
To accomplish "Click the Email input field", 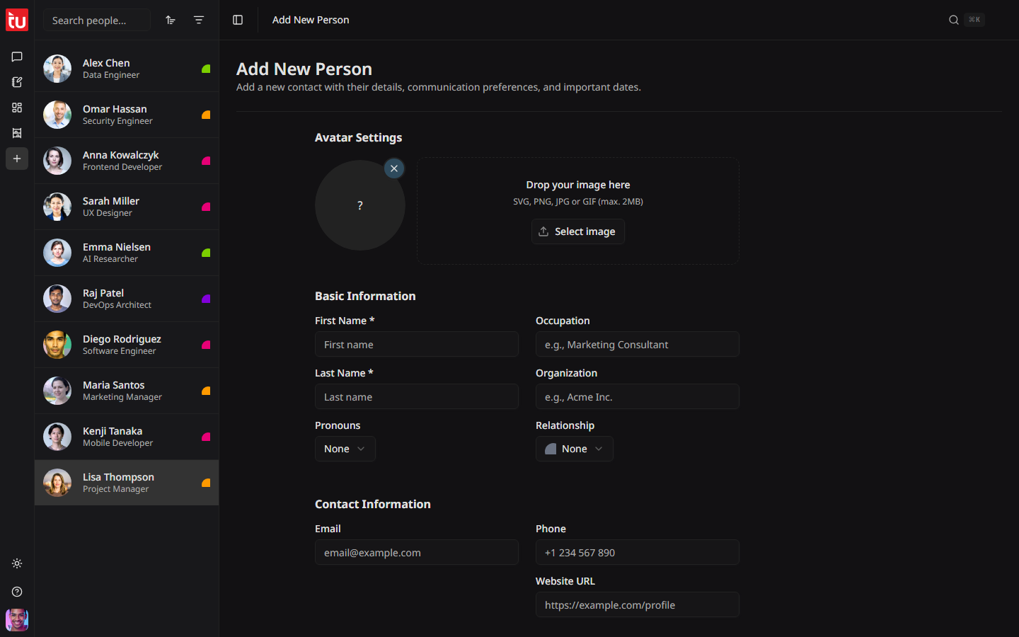I will (x=417, y=553).
